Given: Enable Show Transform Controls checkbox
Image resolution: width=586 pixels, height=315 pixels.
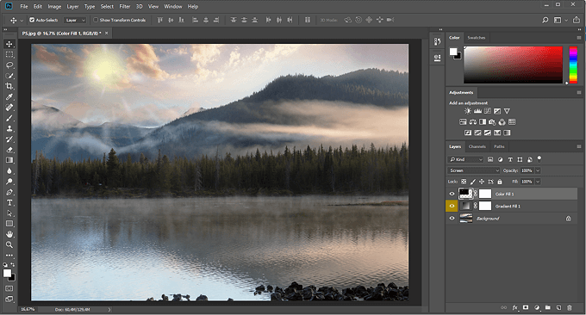Looking at the screenshot, I should [x=96, y=20].
